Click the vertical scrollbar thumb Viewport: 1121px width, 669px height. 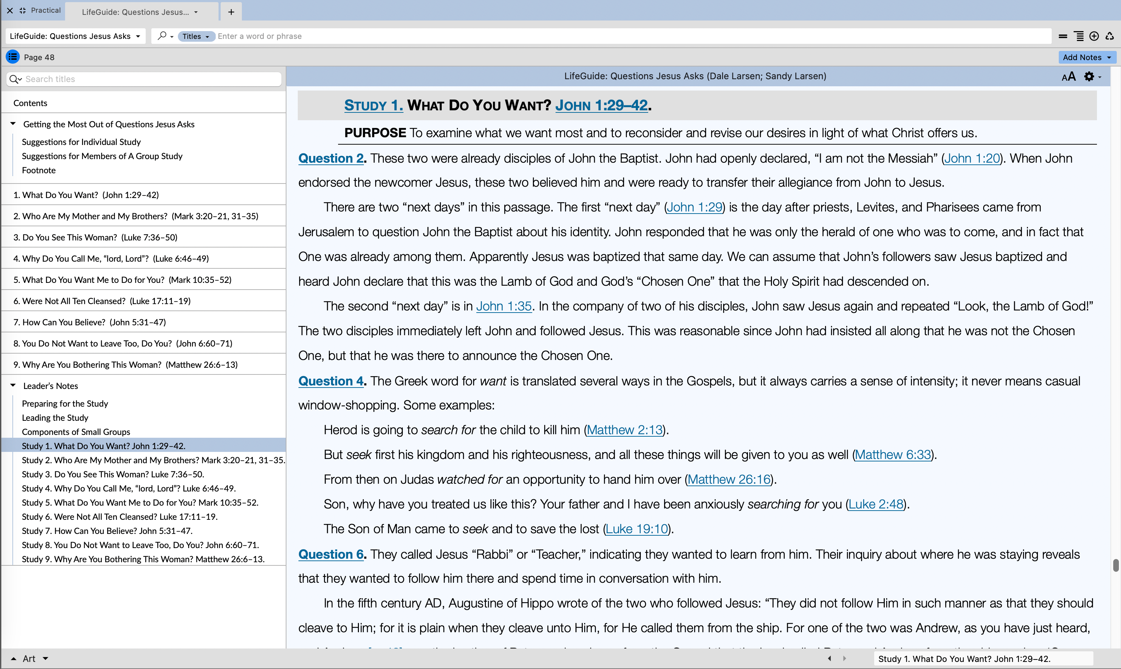tap(1116, 565)
